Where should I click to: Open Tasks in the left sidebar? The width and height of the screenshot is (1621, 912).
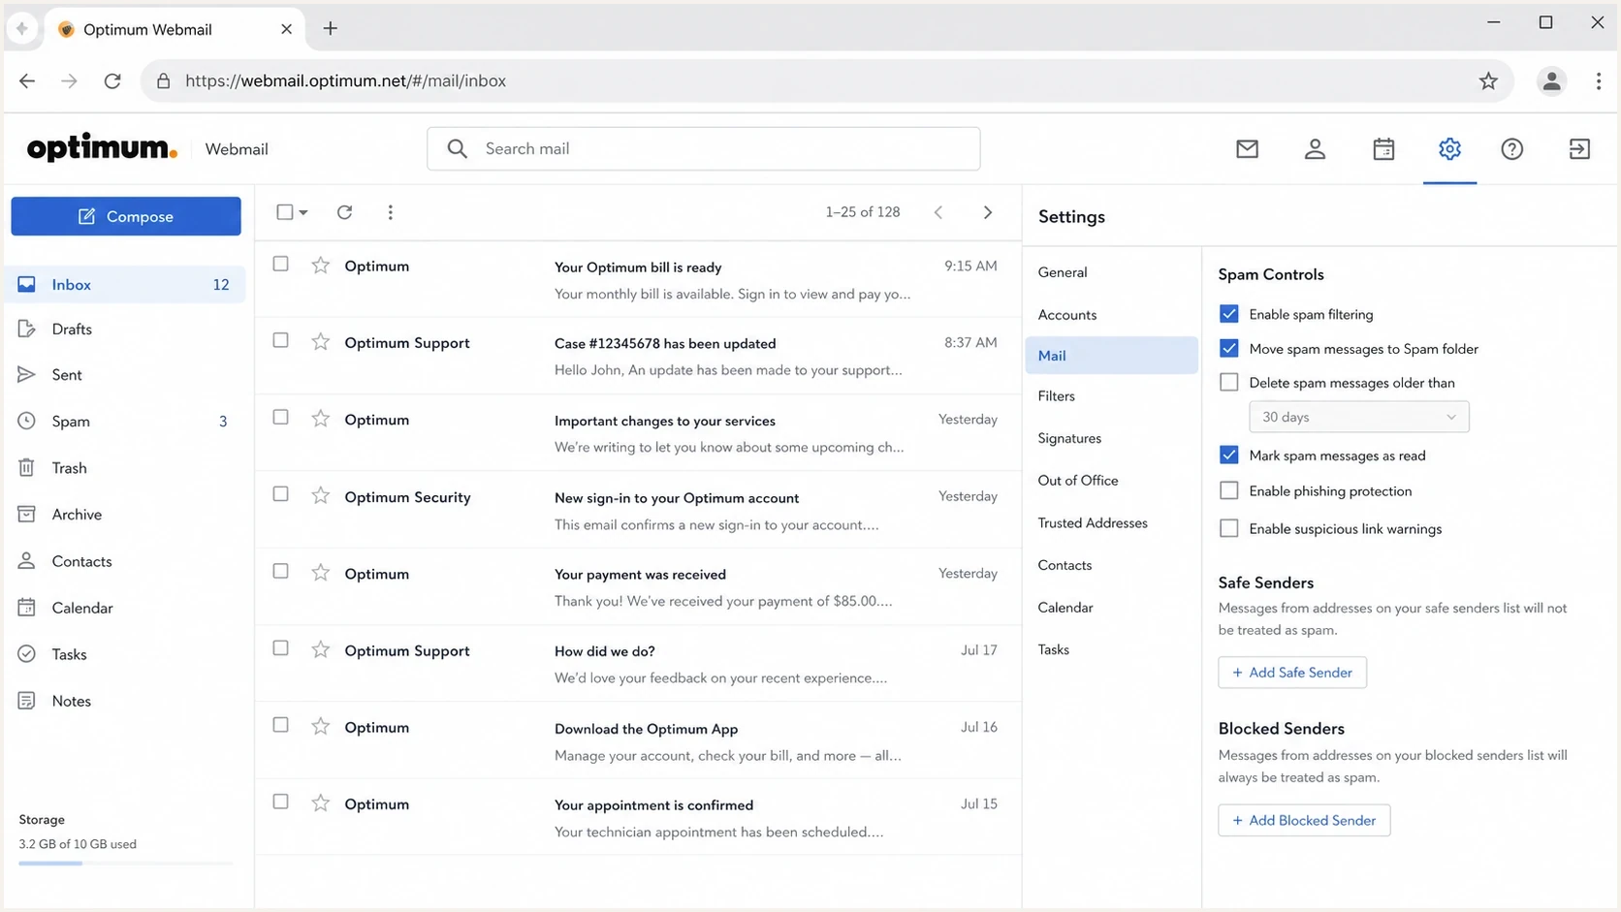(x=126, y=654)
